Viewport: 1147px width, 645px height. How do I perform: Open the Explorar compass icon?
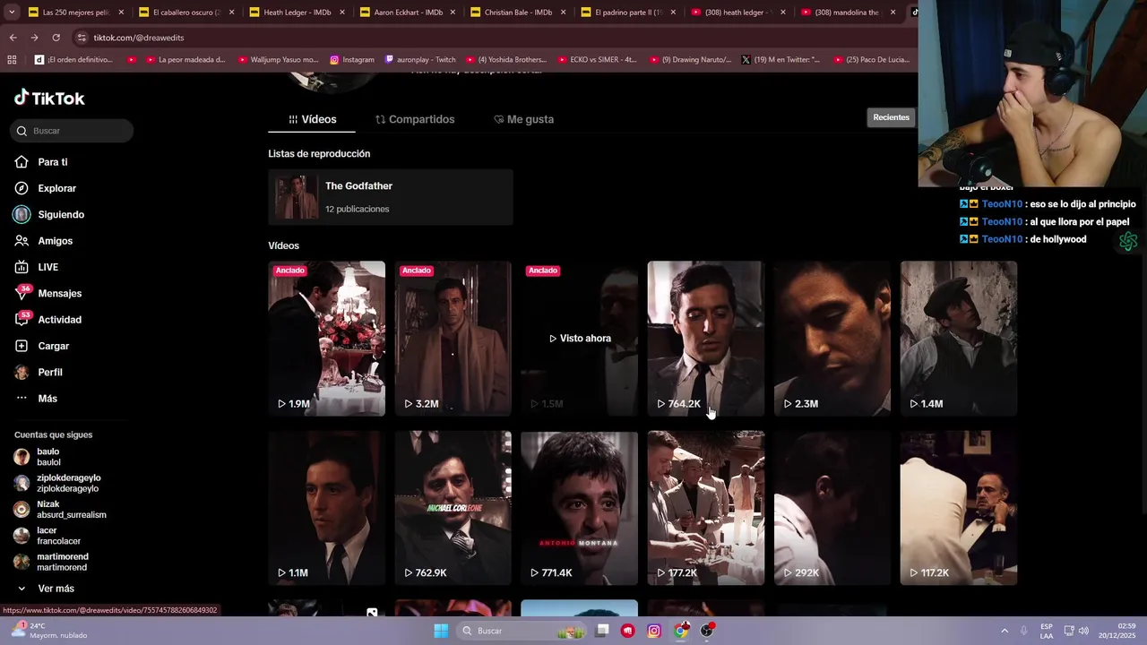click(x=22, y=188)
